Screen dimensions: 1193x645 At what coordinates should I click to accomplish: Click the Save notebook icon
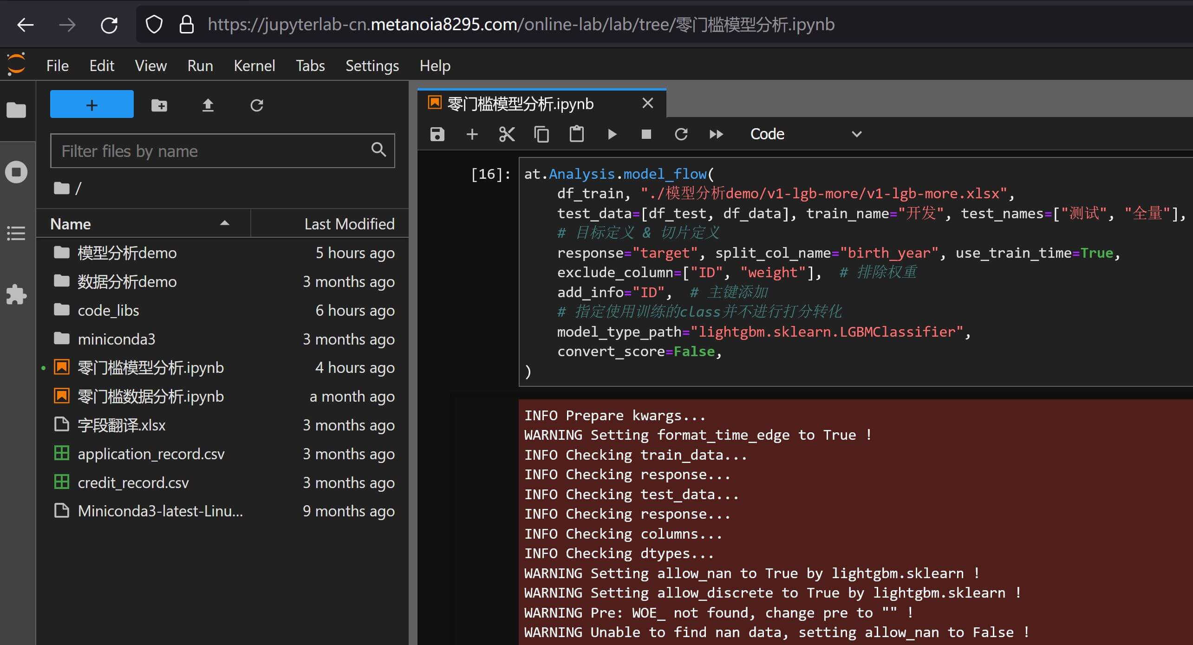[x=437, y=134]
